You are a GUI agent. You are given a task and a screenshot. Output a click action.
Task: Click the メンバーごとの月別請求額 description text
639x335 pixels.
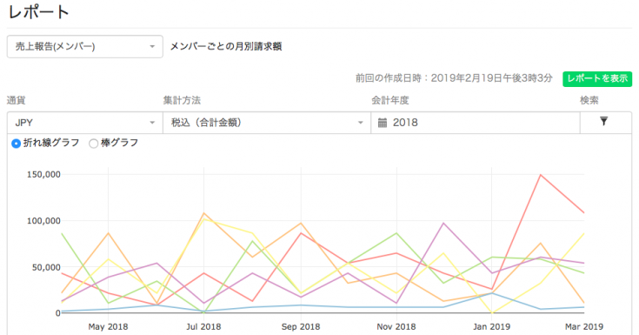click(226, 46)
